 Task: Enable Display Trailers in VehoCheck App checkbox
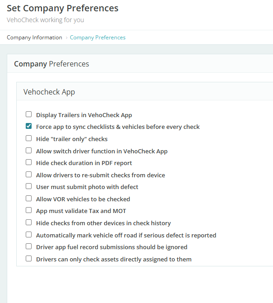(x=29, y=114)
